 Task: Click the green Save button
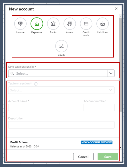[108, 156]
